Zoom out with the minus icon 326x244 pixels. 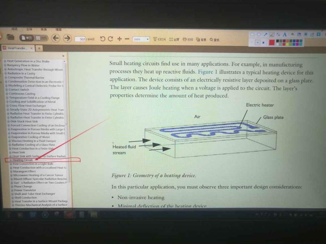point(127,39)
